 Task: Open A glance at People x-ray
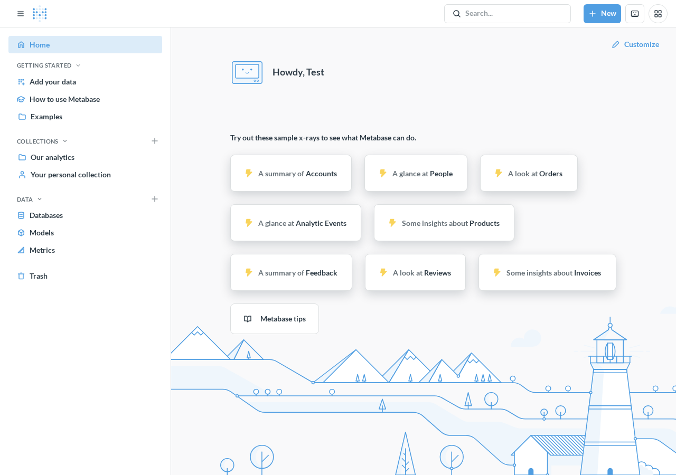point(416,173)
